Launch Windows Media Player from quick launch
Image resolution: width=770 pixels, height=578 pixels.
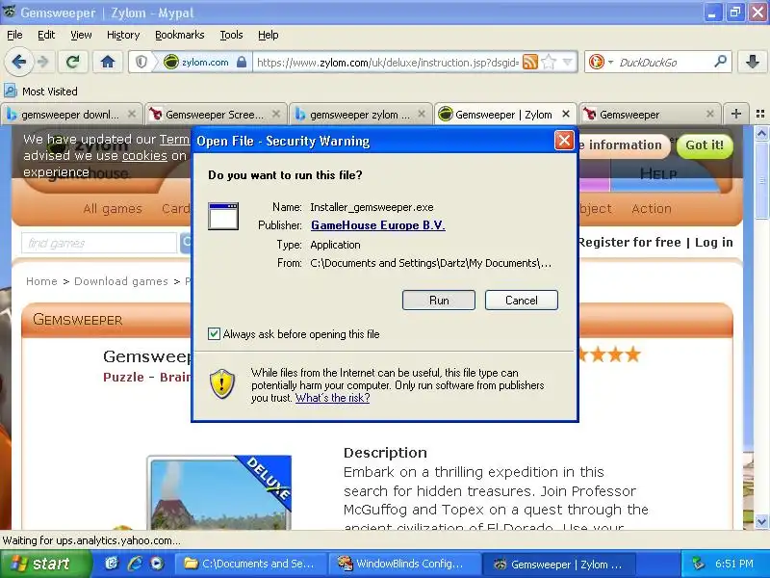tap(157, 564)
